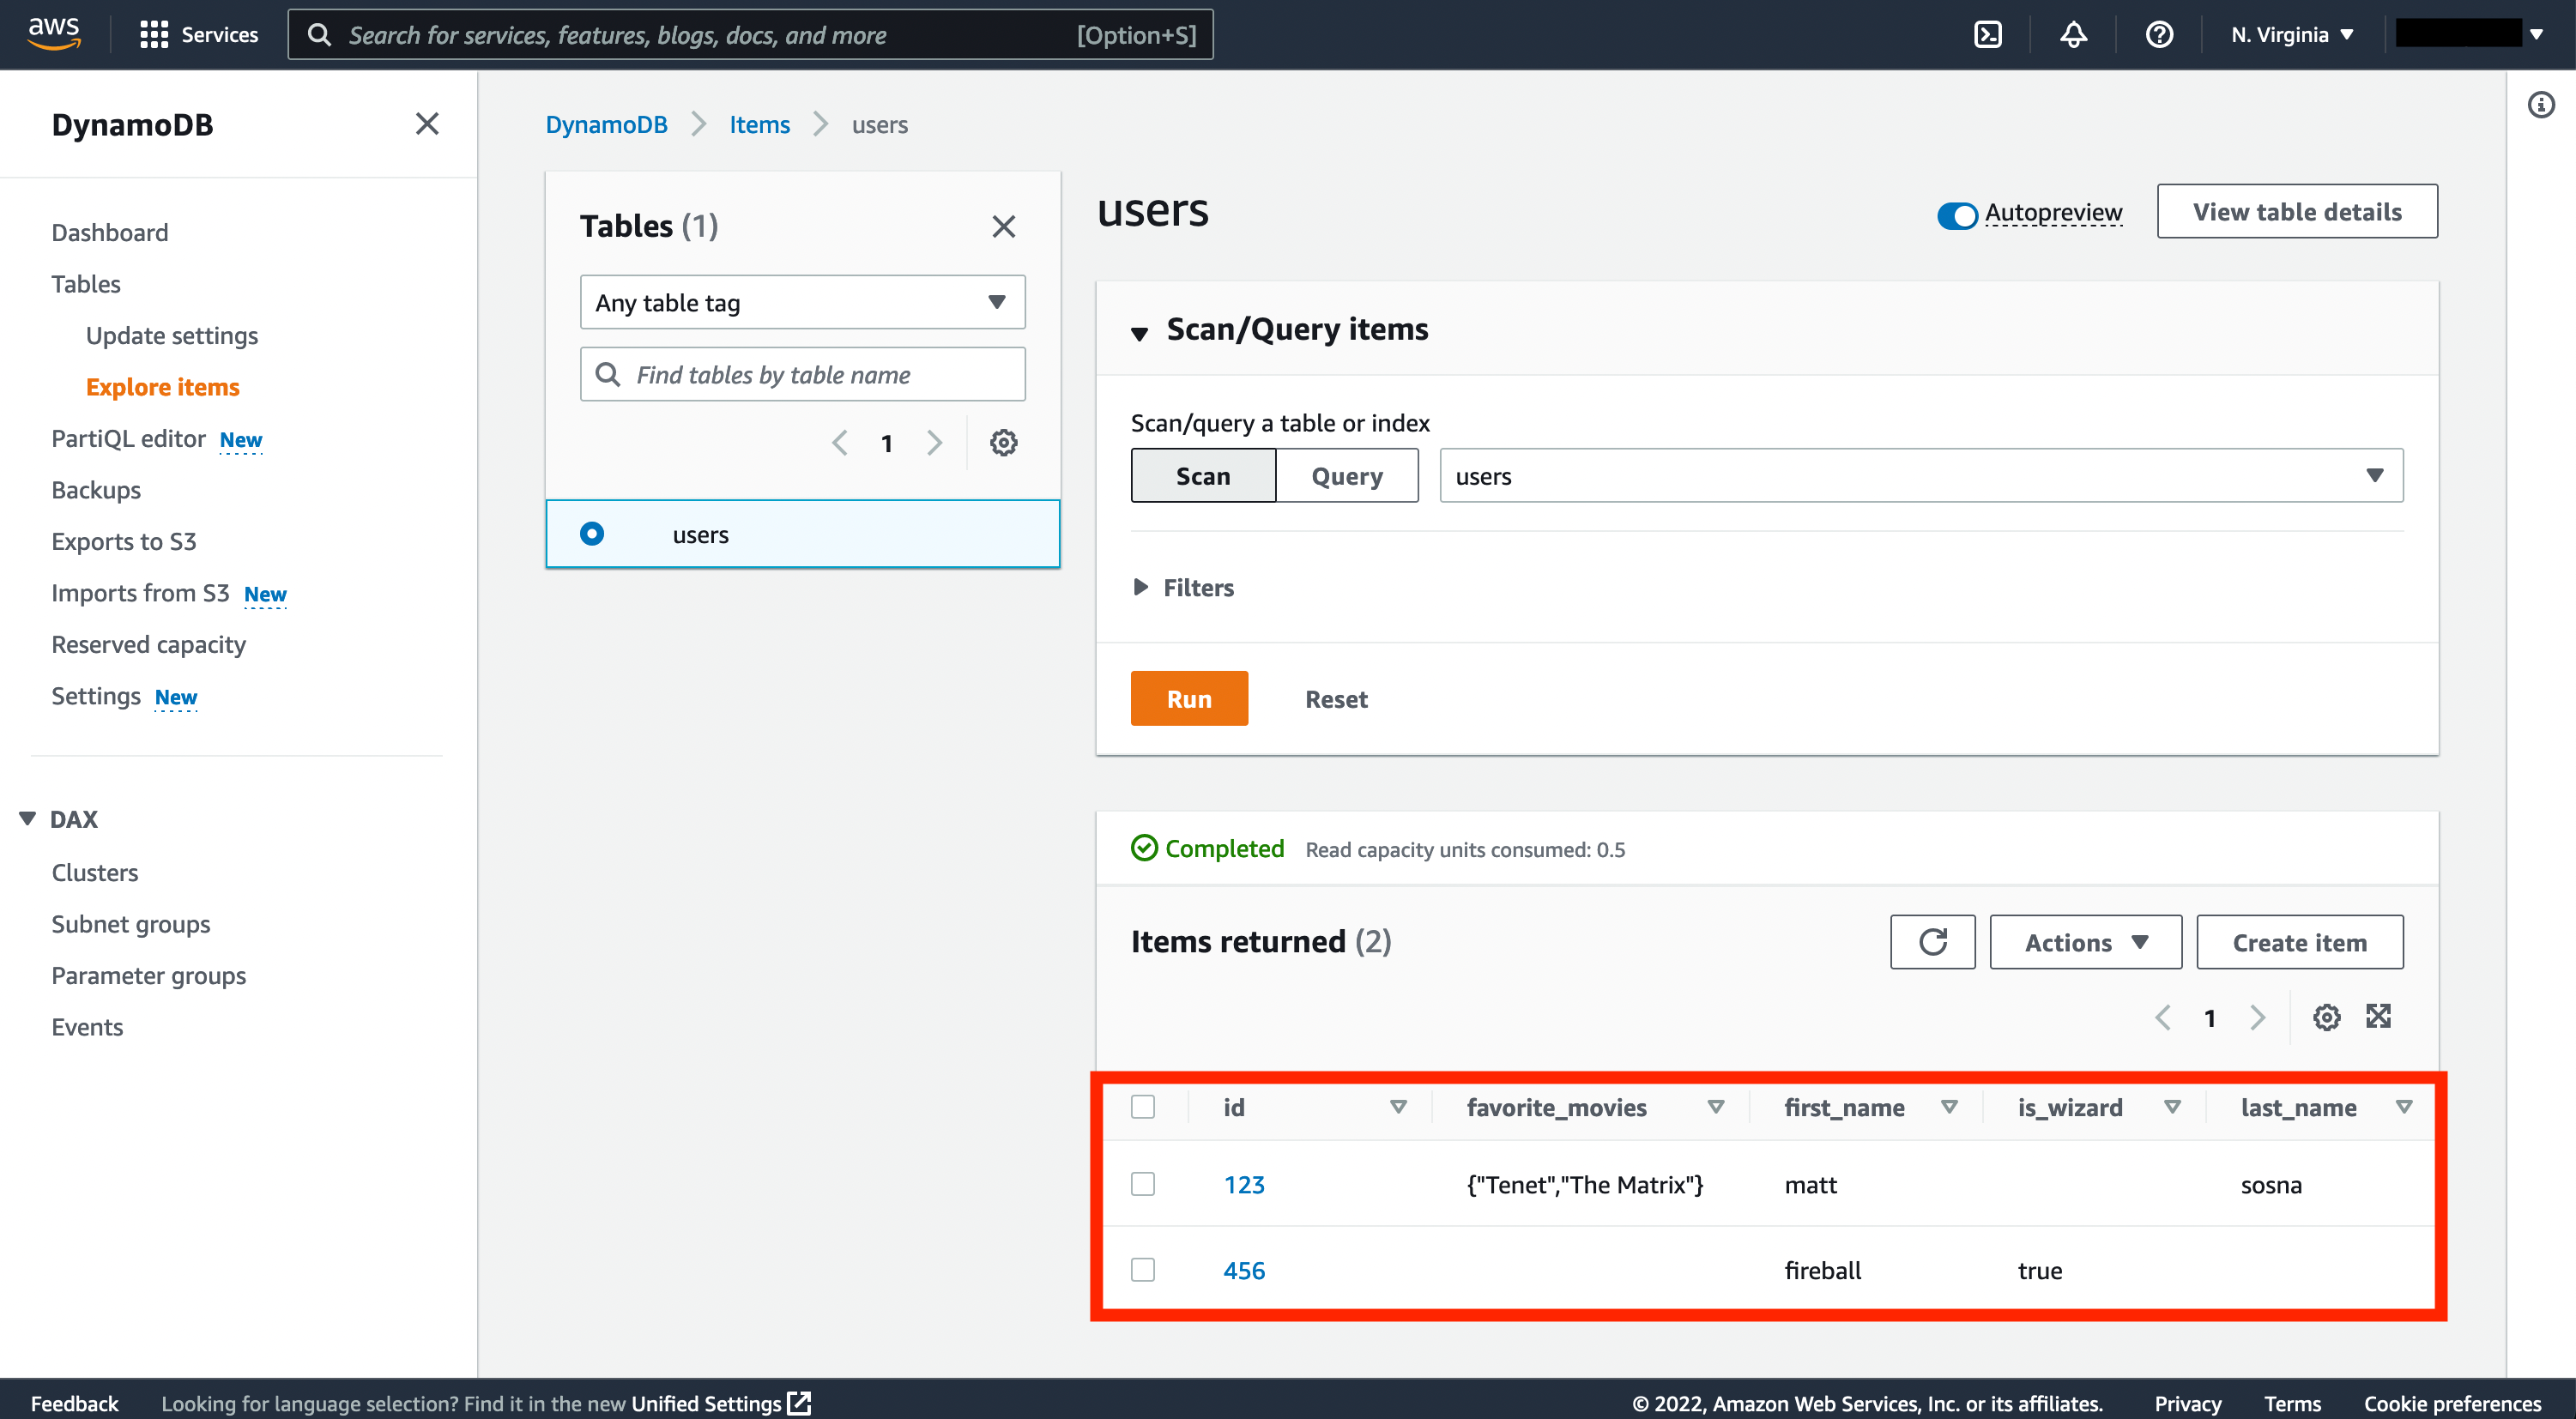This screenshot has height=1419, width=2576.
Task: Check the box for item 123
Action: [x=1143, y=1184]
